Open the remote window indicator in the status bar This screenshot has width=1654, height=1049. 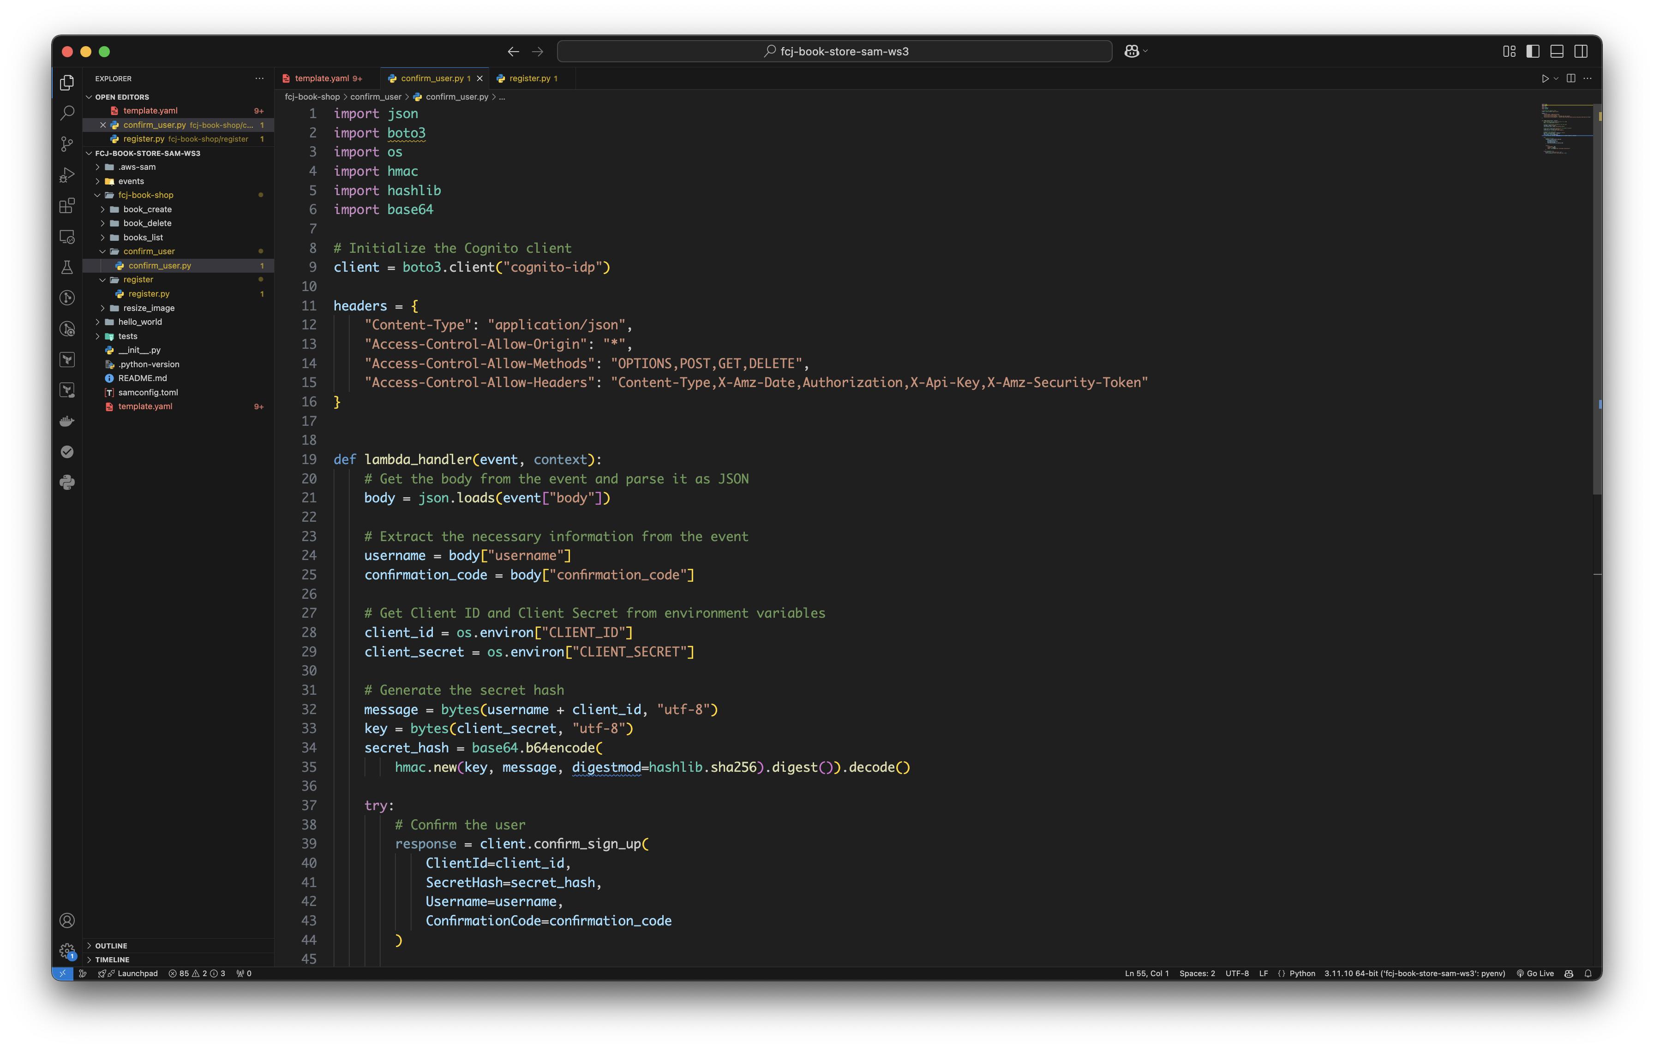click(x=62, y=973)
